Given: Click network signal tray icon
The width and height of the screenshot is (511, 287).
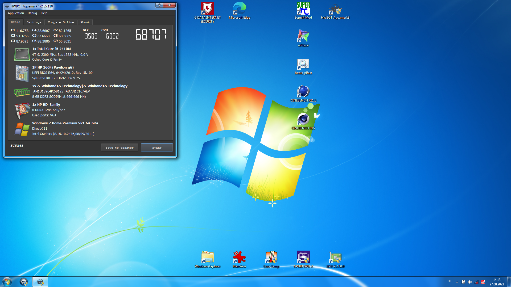Looking at the screenshot, I should 476,282.
